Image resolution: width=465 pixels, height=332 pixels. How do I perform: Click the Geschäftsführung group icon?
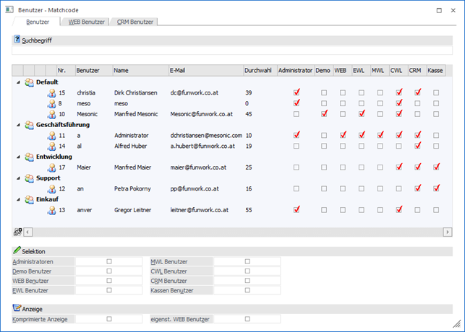coord(29,124)
